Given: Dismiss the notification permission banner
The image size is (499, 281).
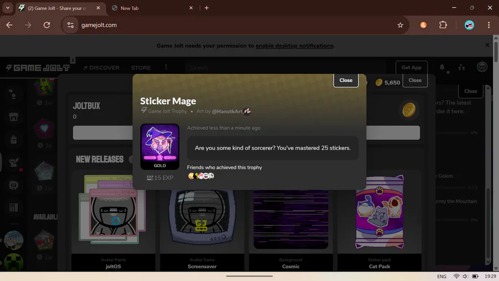Looking at the screenshot, I should [487, 45].
